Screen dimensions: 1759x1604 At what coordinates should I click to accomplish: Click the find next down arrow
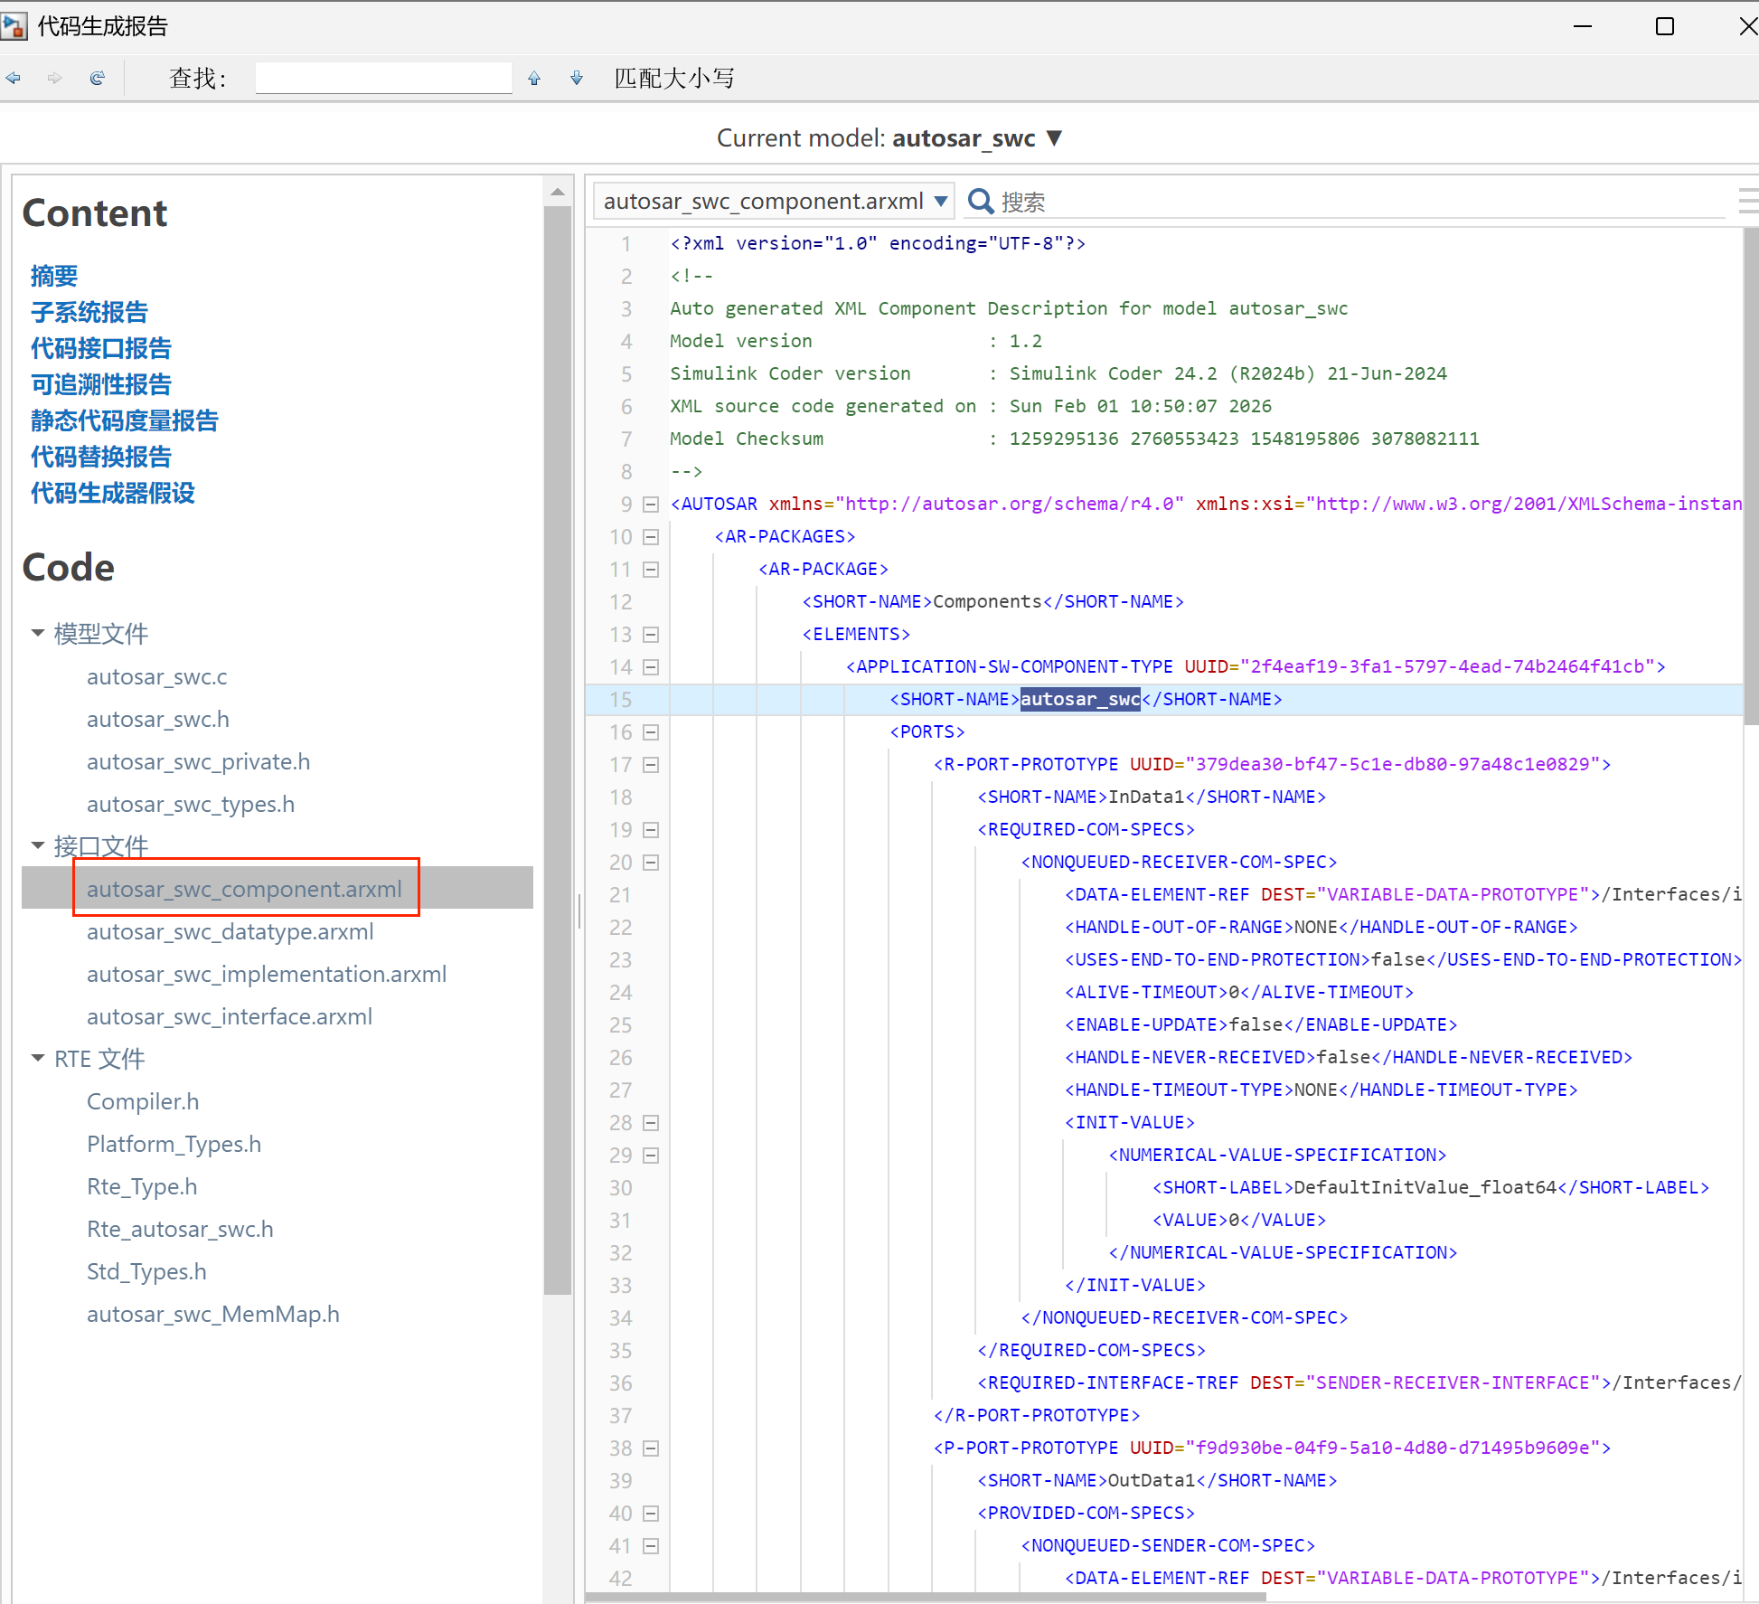577,79
